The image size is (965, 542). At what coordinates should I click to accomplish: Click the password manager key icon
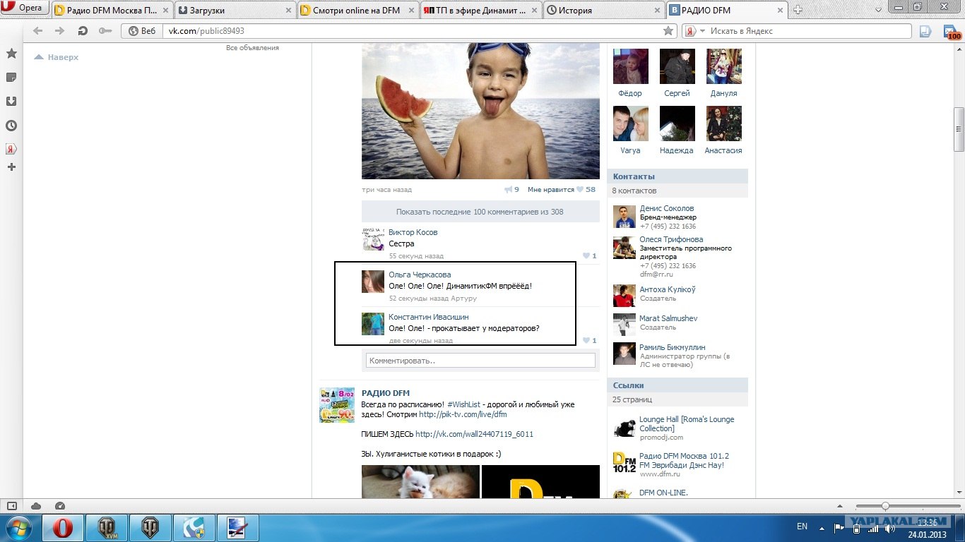click(x=105, y=31)
